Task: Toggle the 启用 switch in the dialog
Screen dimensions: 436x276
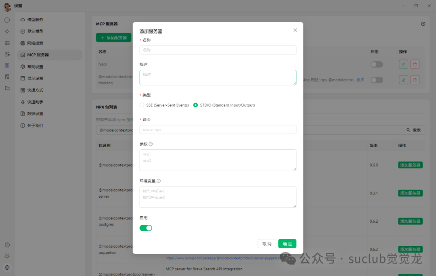Action: click(x=146, y=228)
